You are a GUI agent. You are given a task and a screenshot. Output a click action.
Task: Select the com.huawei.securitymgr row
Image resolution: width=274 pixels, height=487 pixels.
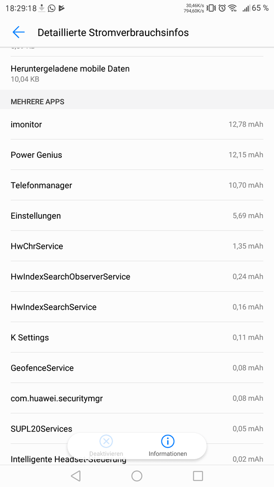[137, 398]
